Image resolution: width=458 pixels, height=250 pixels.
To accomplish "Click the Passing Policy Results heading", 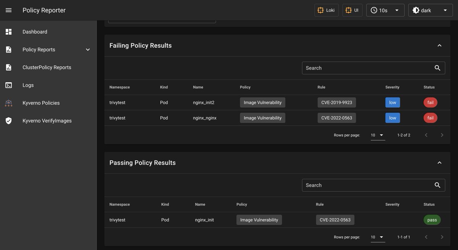I will coord(142,163).
